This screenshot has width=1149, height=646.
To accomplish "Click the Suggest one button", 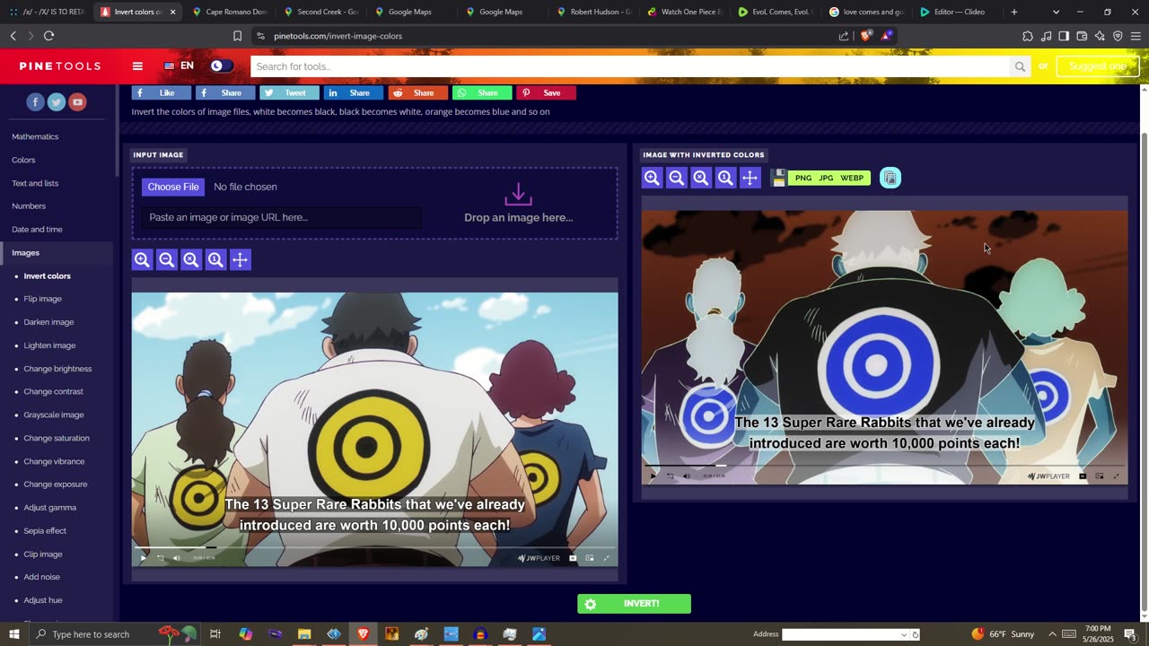I will pos(1098,66).
